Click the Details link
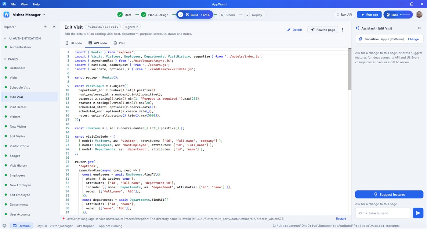The image size is (427, 229). click(295, 30)
